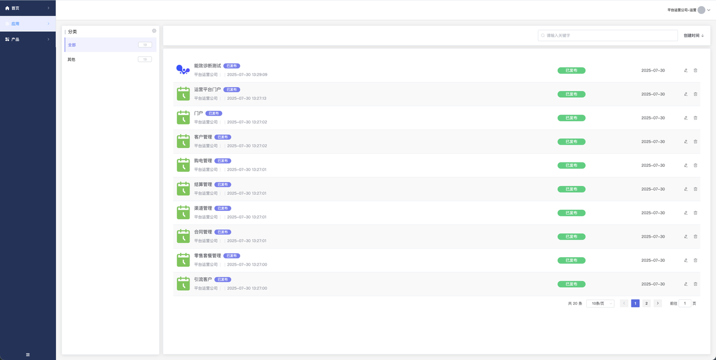The image size is (716, 360).
Task: Click edit icon for 客户管理 row
Action: click(x=686, y=142)
